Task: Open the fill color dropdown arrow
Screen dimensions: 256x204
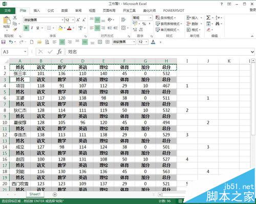Action: [65, 28]
